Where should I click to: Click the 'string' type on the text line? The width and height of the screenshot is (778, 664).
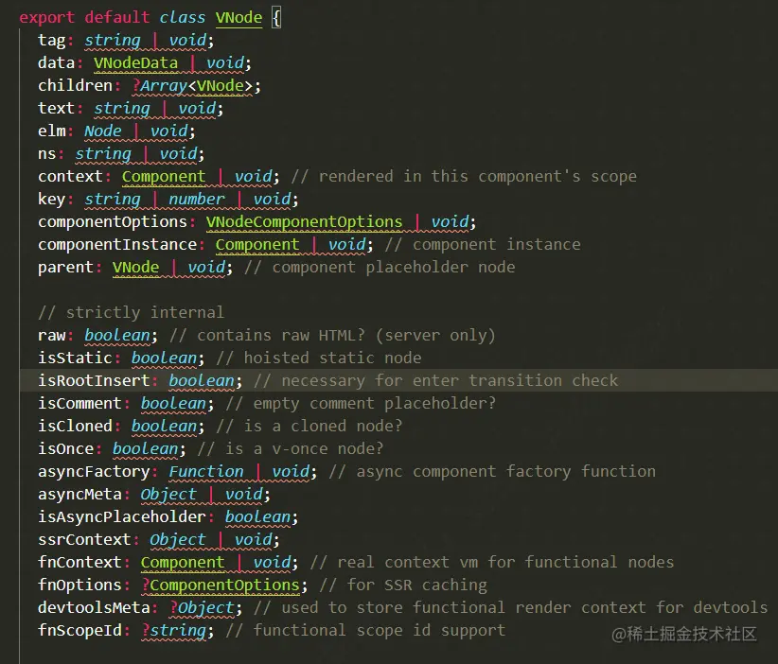click(x=121, y=108)
